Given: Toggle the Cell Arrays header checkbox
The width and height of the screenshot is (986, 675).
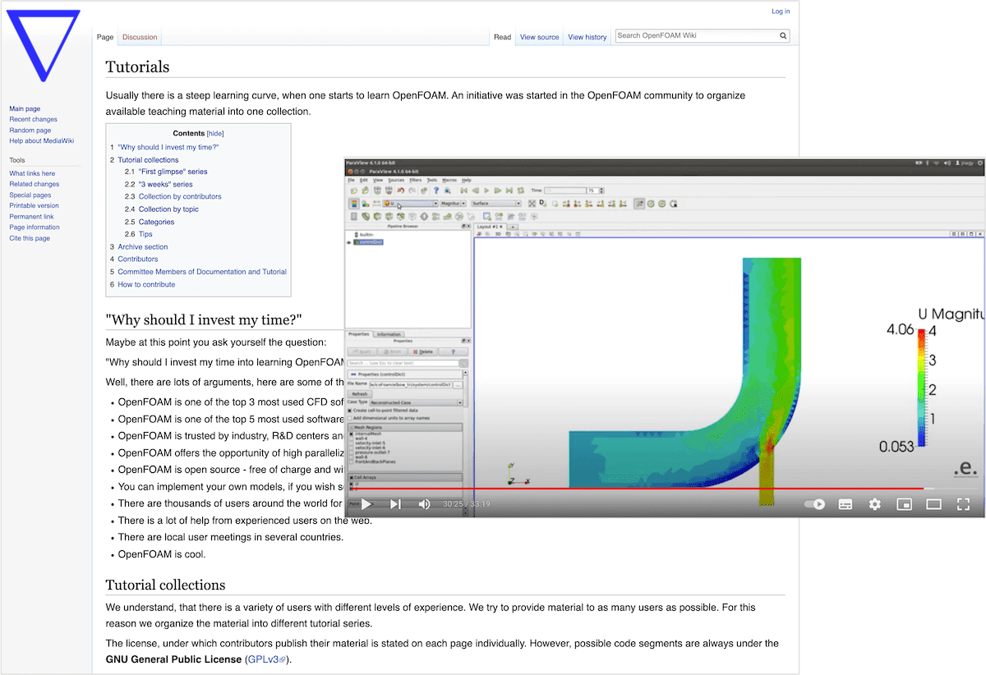Looking at the screenshot, I should (352, 477).
